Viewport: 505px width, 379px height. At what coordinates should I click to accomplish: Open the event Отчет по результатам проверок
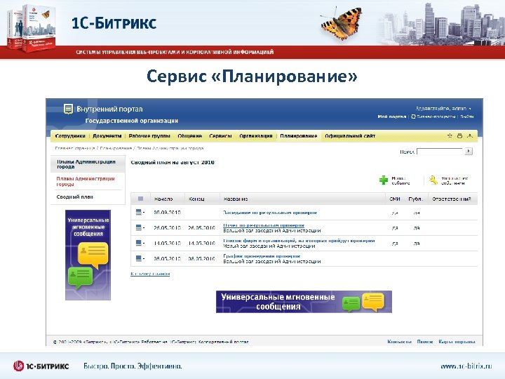(264, 225)
